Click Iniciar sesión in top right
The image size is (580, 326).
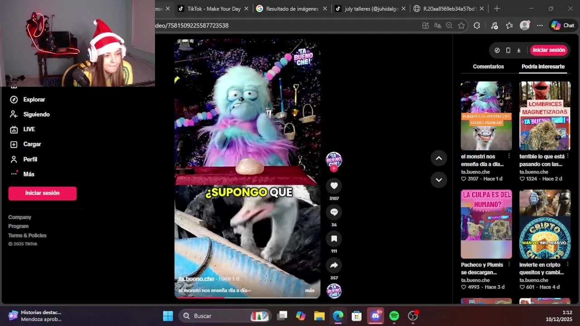(549, 50)
